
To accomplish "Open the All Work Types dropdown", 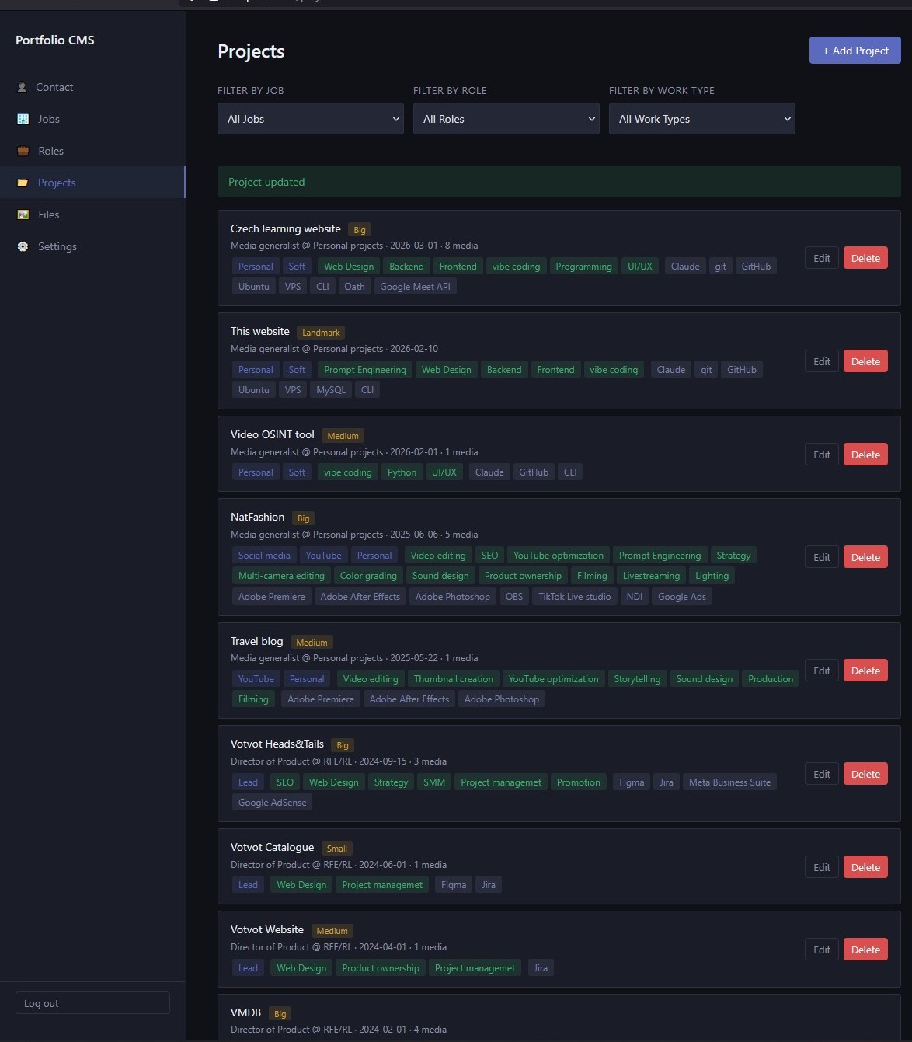I will [701, 119].
